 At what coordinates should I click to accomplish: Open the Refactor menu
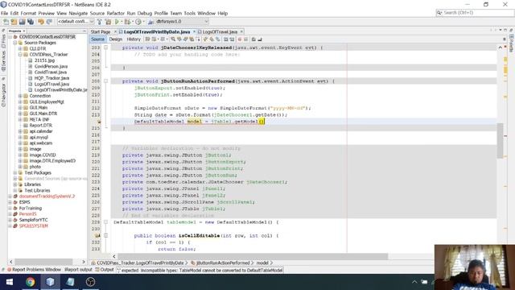pos(116,13)
